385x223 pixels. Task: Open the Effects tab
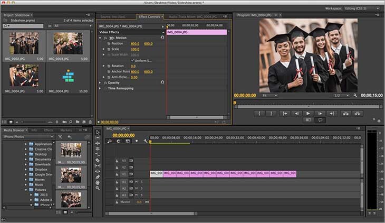point(49,130)
